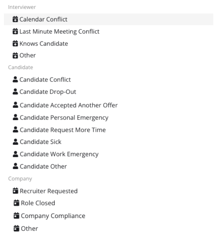This screenshot has height=241, width=218.
Task: Click the calendar icon beside Recruiter Requested
Action: [15, 191]
